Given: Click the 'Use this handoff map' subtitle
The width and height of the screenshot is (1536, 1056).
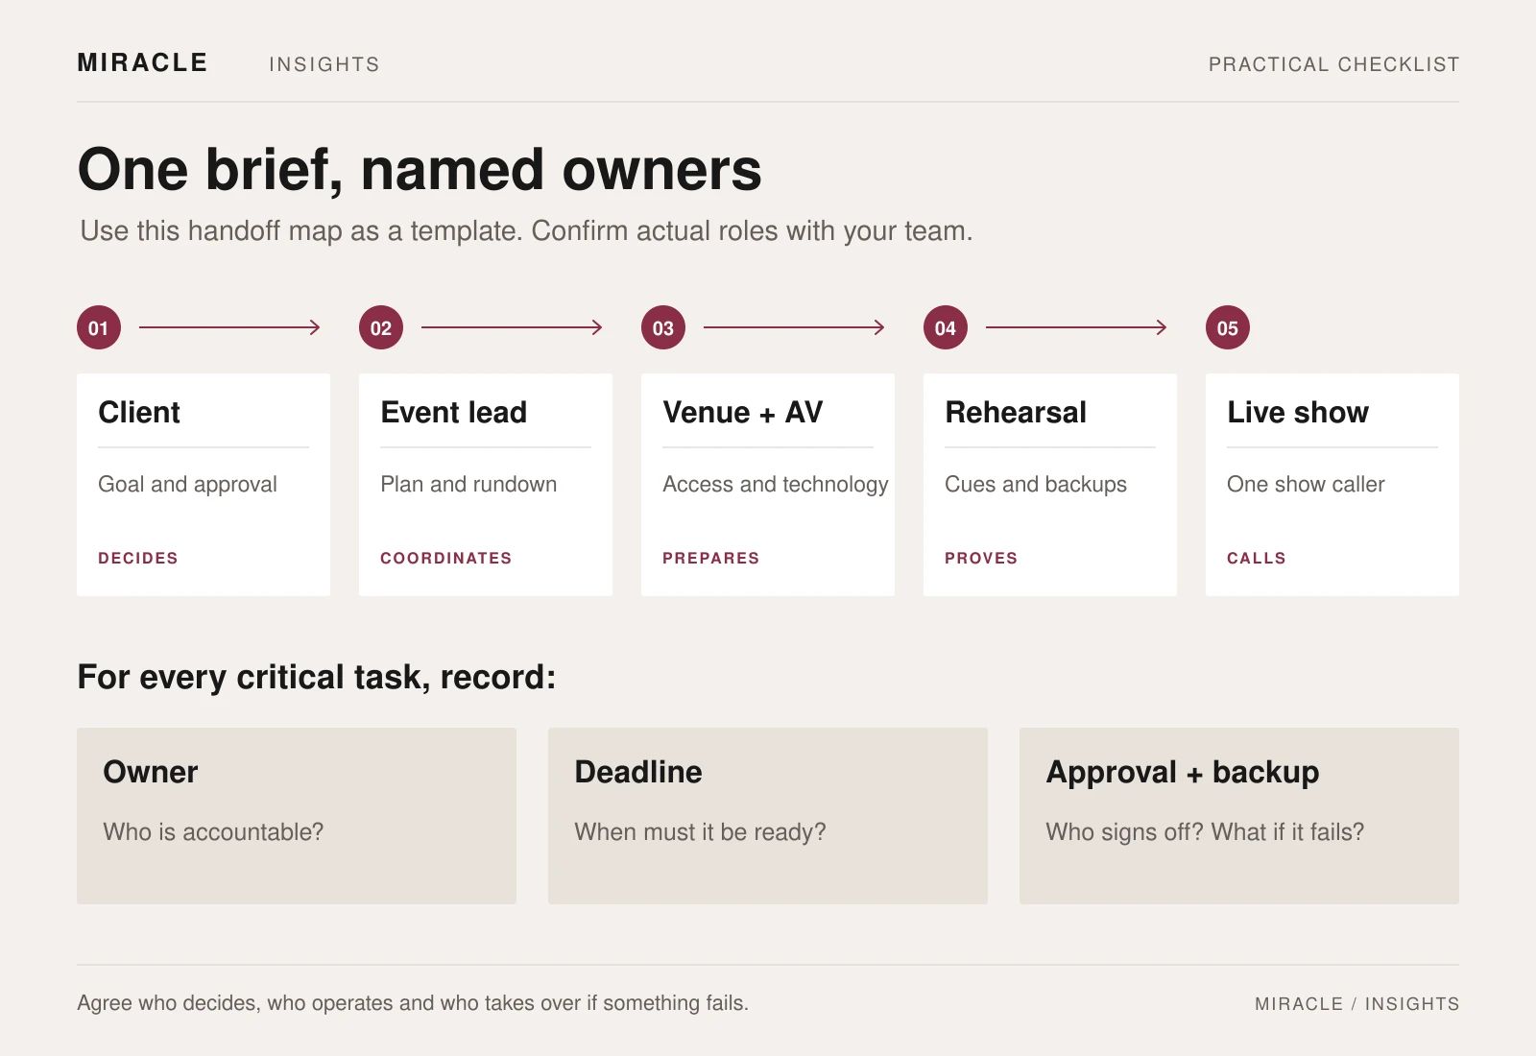Looking at the screenshot, I should 526,231.
